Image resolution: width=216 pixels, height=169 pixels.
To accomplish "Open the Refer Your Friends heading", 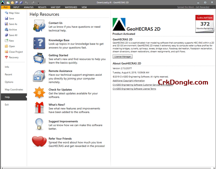I will click(60, 139).
